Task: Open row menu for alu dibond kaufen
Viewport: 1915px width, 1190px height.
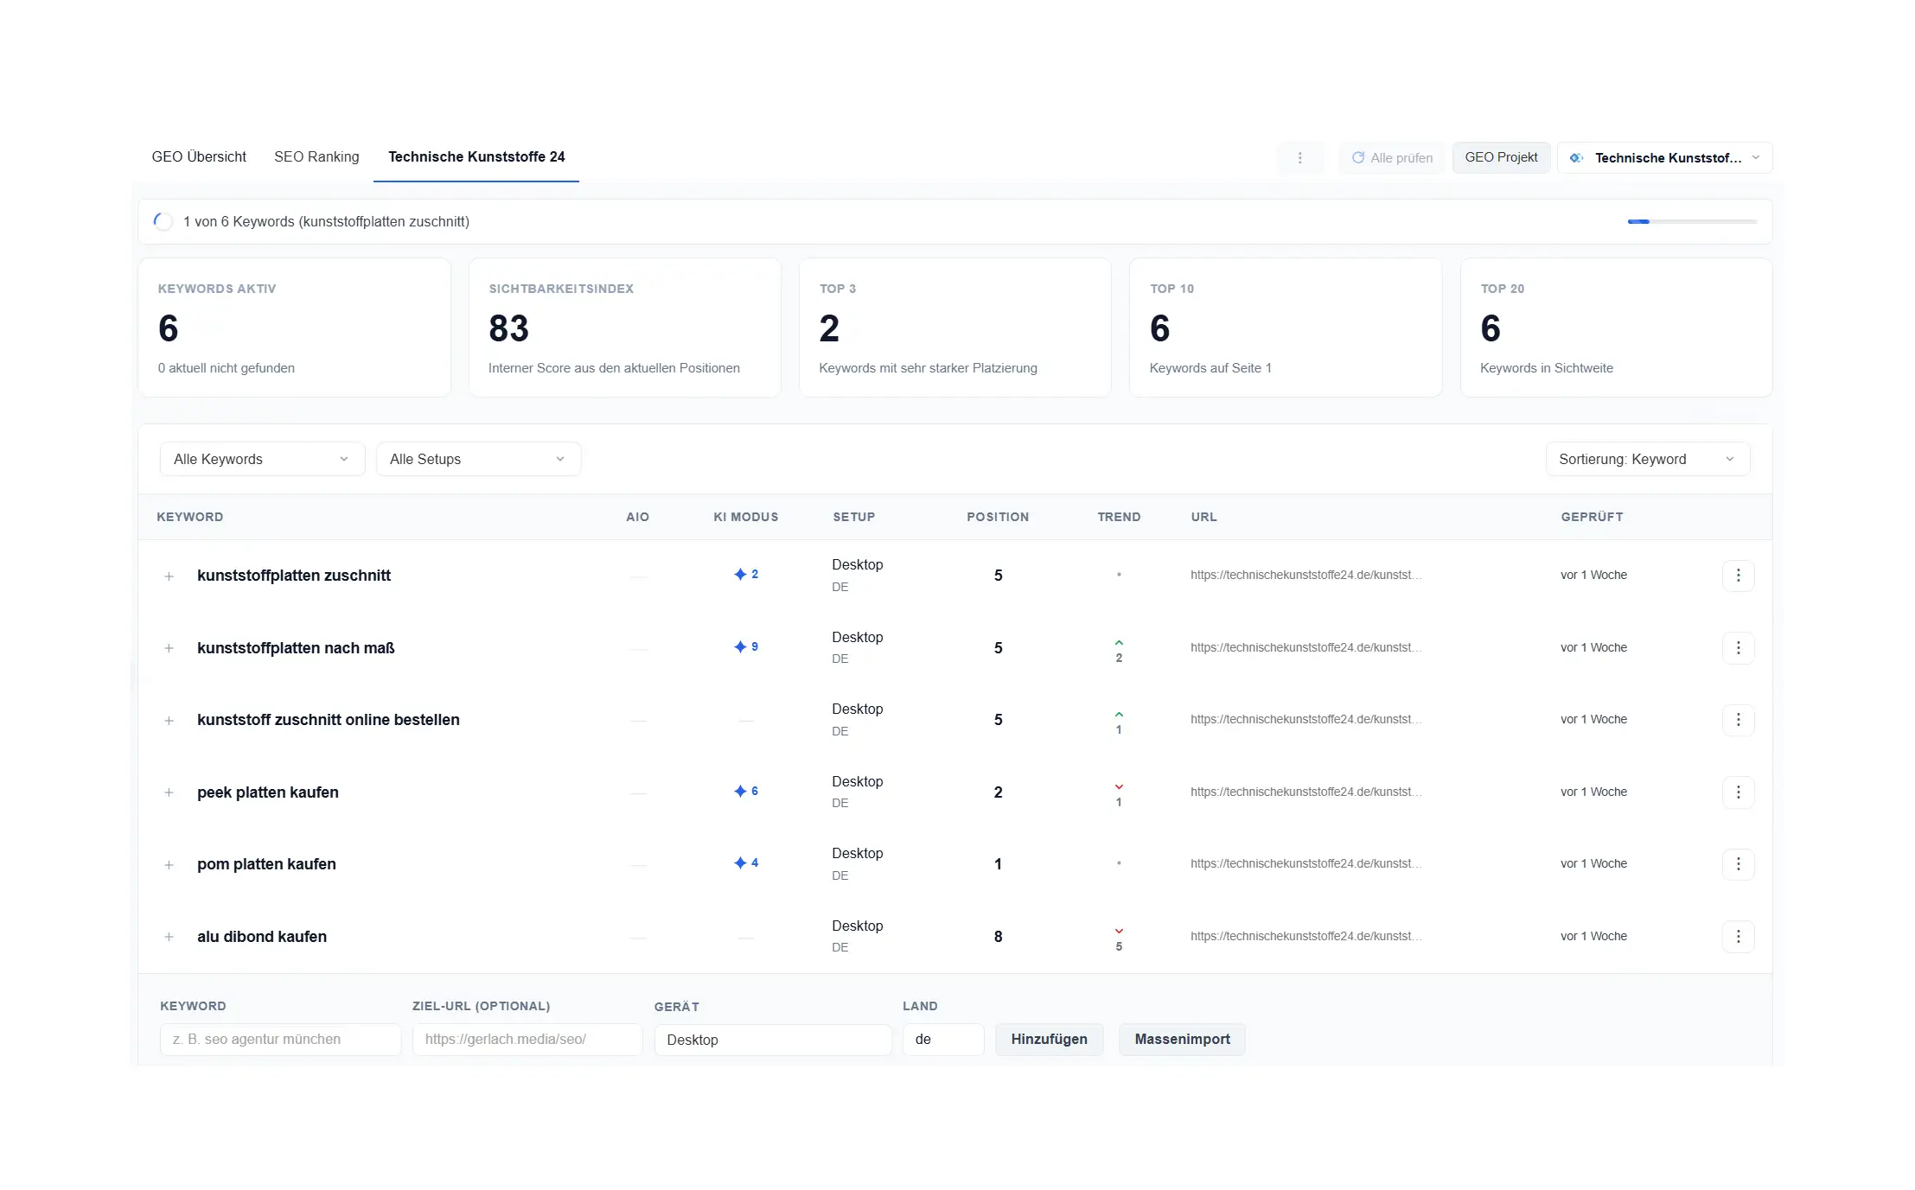Action: (x=1738, y=937)
